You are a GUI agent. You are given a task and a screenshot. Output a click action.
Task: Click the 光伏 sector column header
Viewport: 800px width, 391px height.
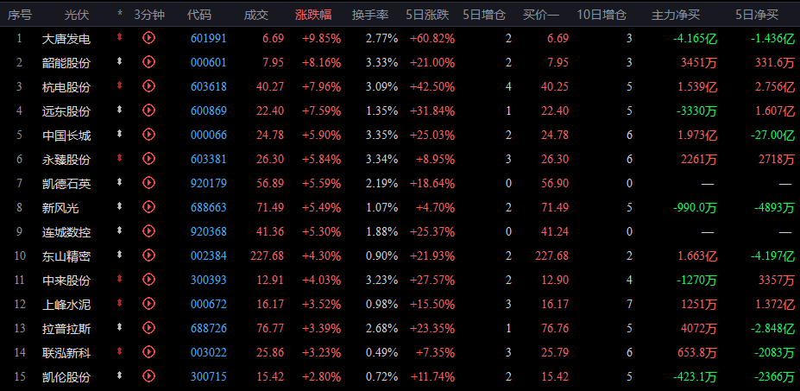coord(77,15)
